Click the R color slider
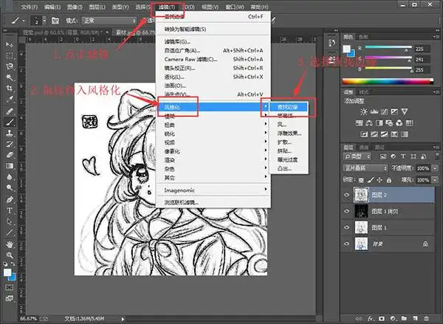Screen dimensions: 443x324 388,47
